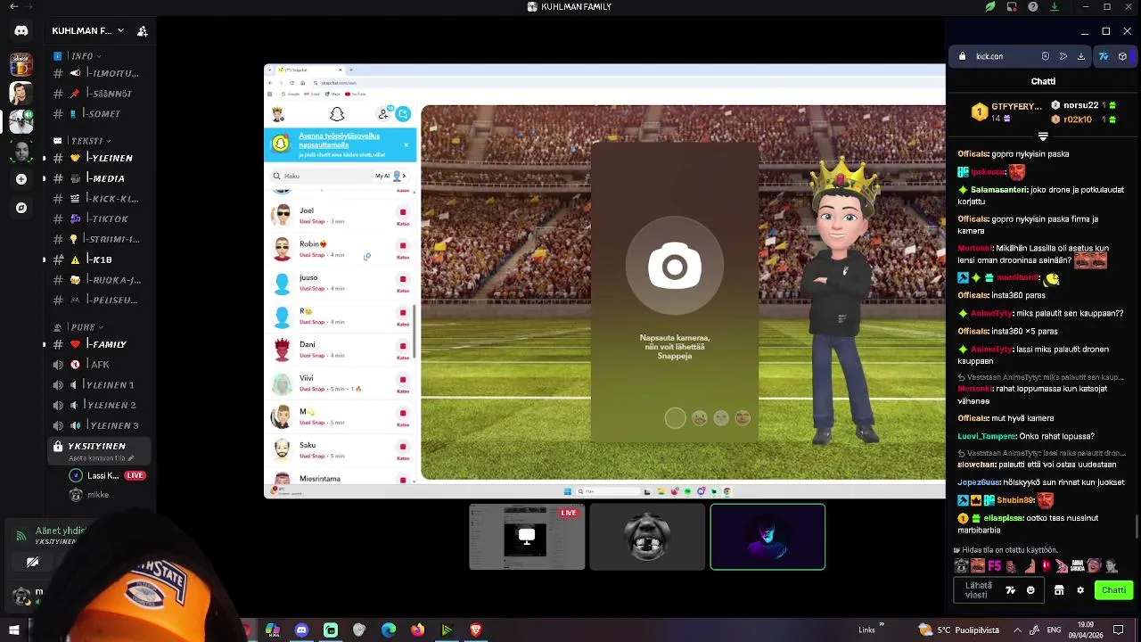Click the green Chatti send button
1141x642 pixels.
1114,590
